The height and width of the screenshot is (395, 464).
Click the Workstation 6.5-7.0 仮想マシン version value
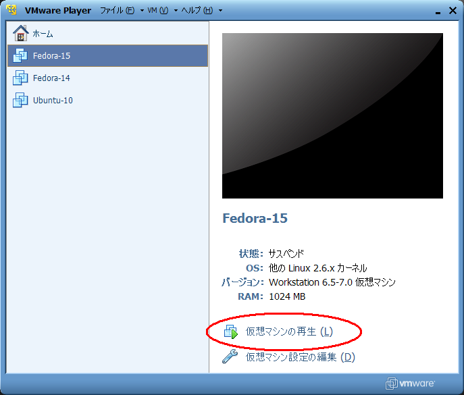click(332, 282)
